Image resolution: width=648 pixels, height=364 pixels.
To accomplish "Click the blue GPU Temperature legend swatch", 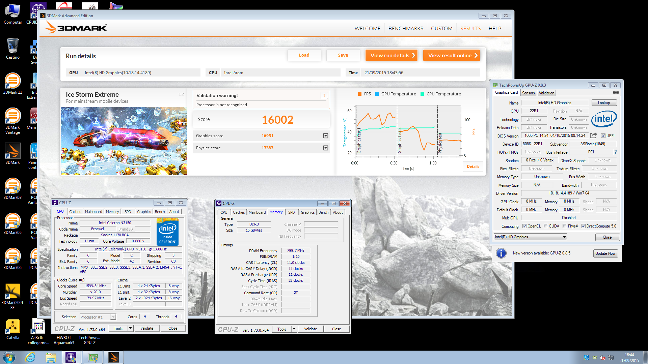I will click(377, 94).
